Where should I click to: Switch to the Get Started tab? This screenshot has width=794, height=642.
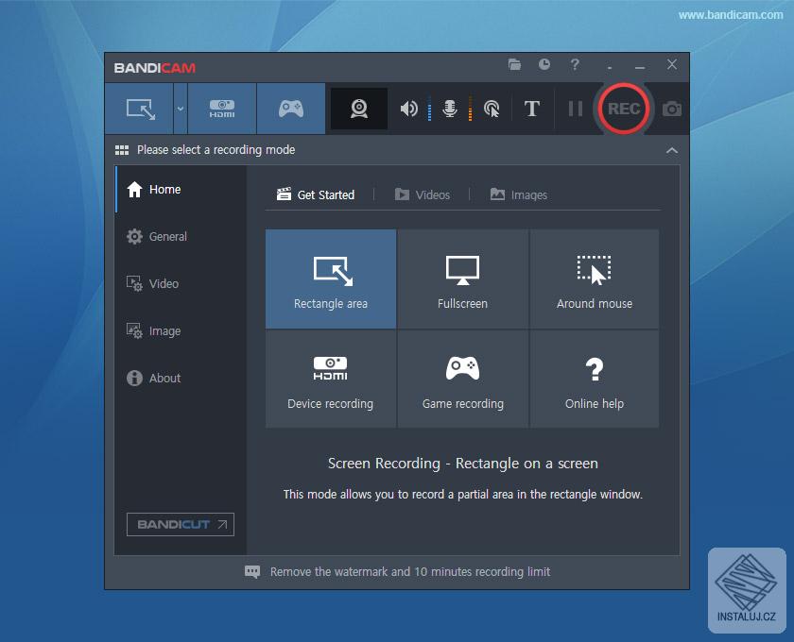(x=316, y=194)
